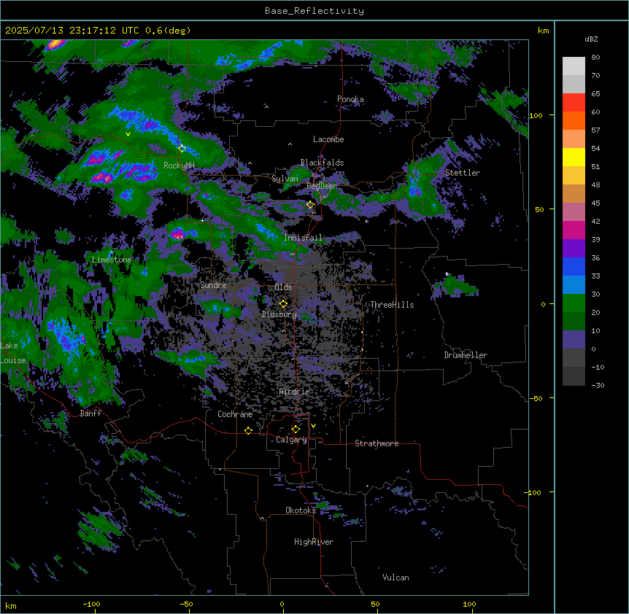Click the Calgary city label

point(291,440)
